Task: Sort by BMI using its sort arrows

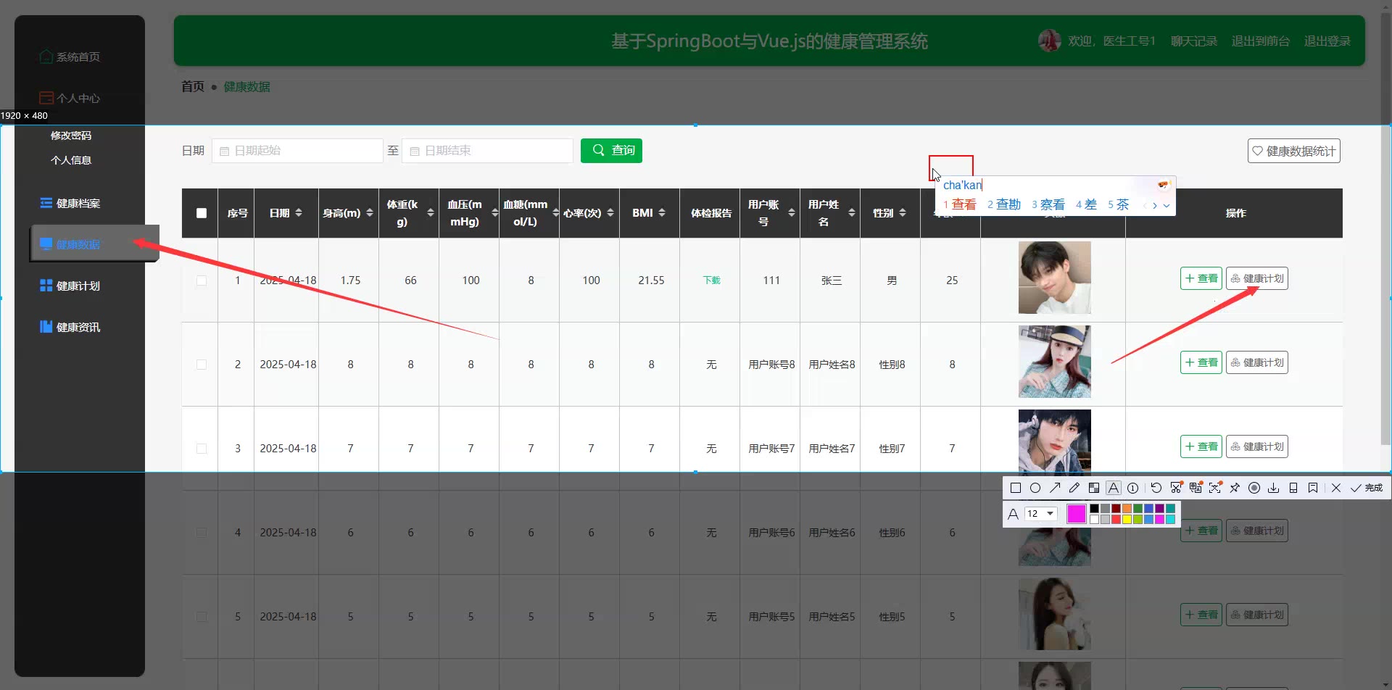Action: coord(662,213)
